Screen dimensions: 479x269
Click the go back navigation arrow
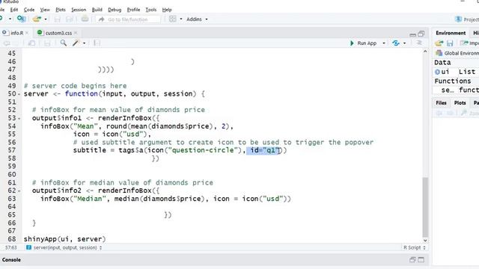click(7, 43)
